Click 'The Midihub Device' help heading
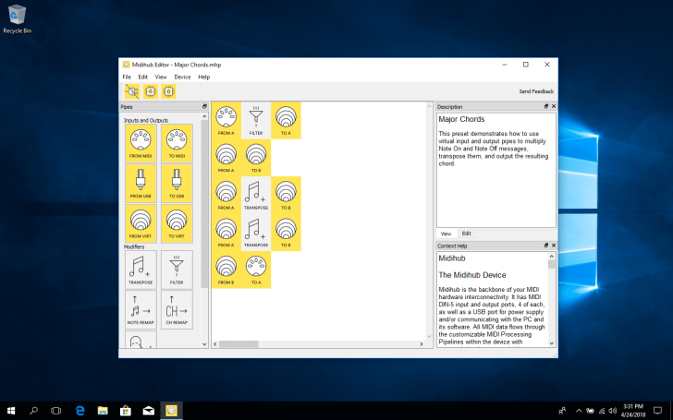Screen dimensions: 673x420 472,275
